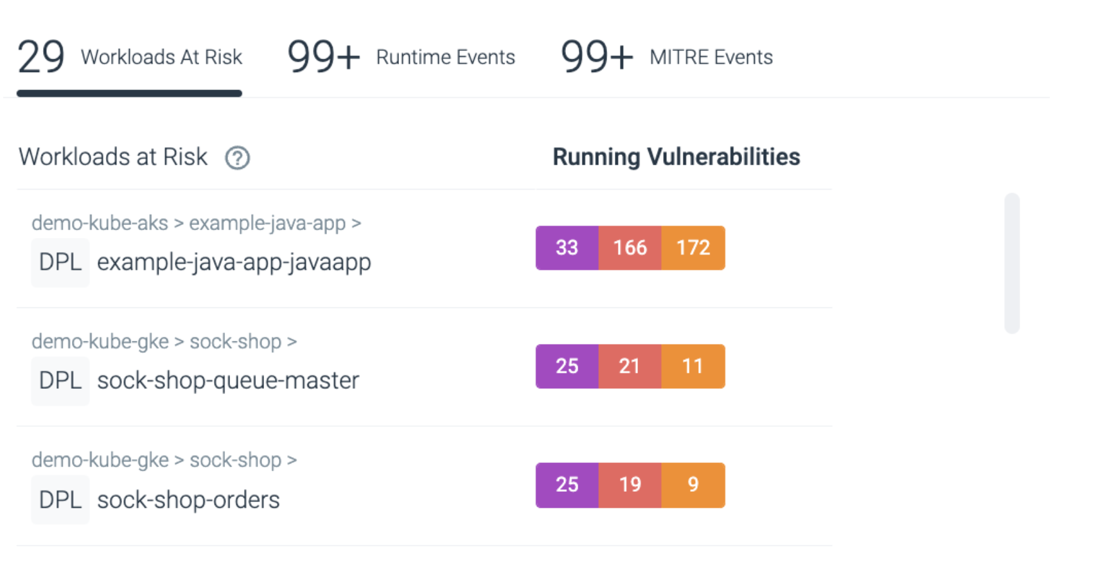Click DPL badge beside sock-shop-queue-master
This screenshot has height=567, width=1114.
point(60,381)
